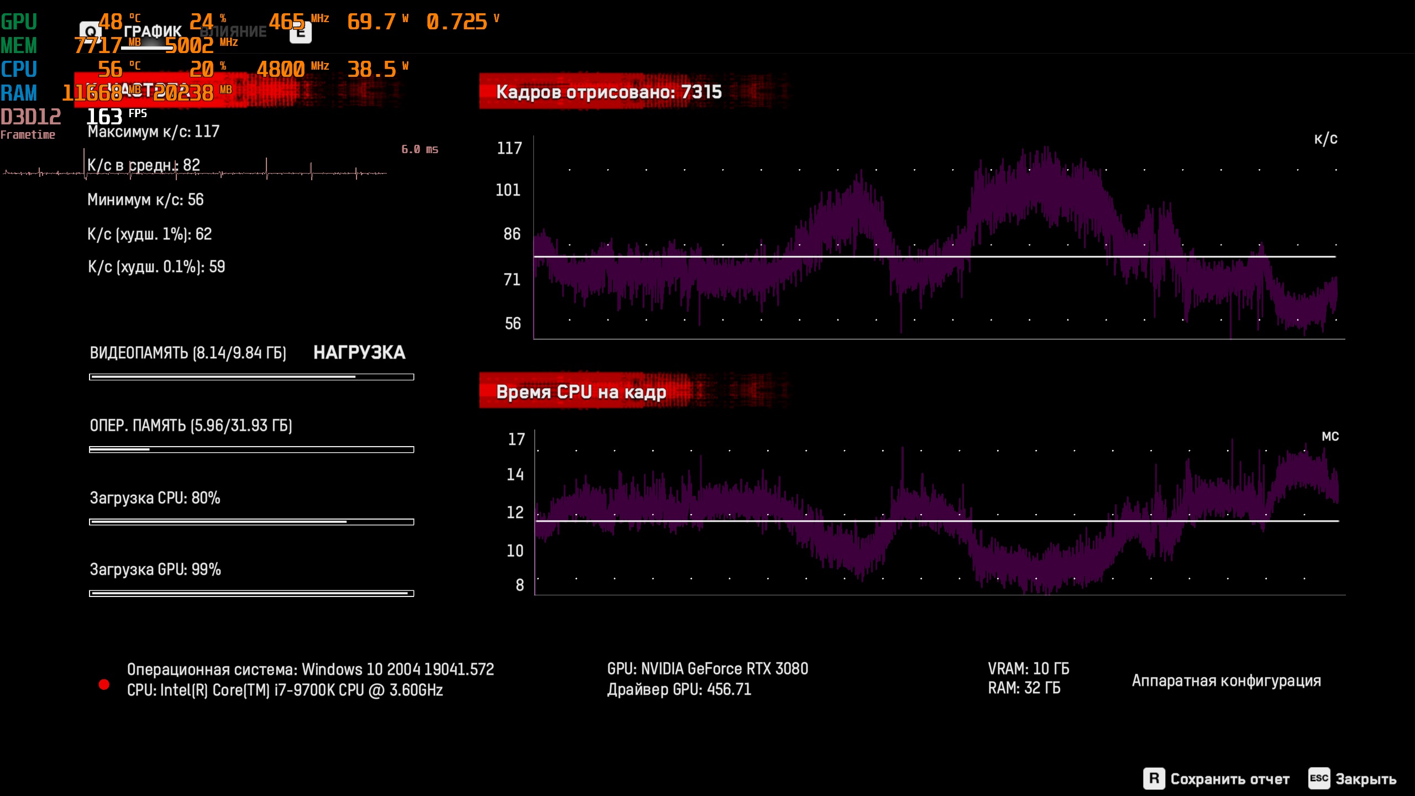Viewport: 1415px width, 796px height.
Task: Switch to the ВЛИЯНИЕ tab
Action: click(234, 32)
